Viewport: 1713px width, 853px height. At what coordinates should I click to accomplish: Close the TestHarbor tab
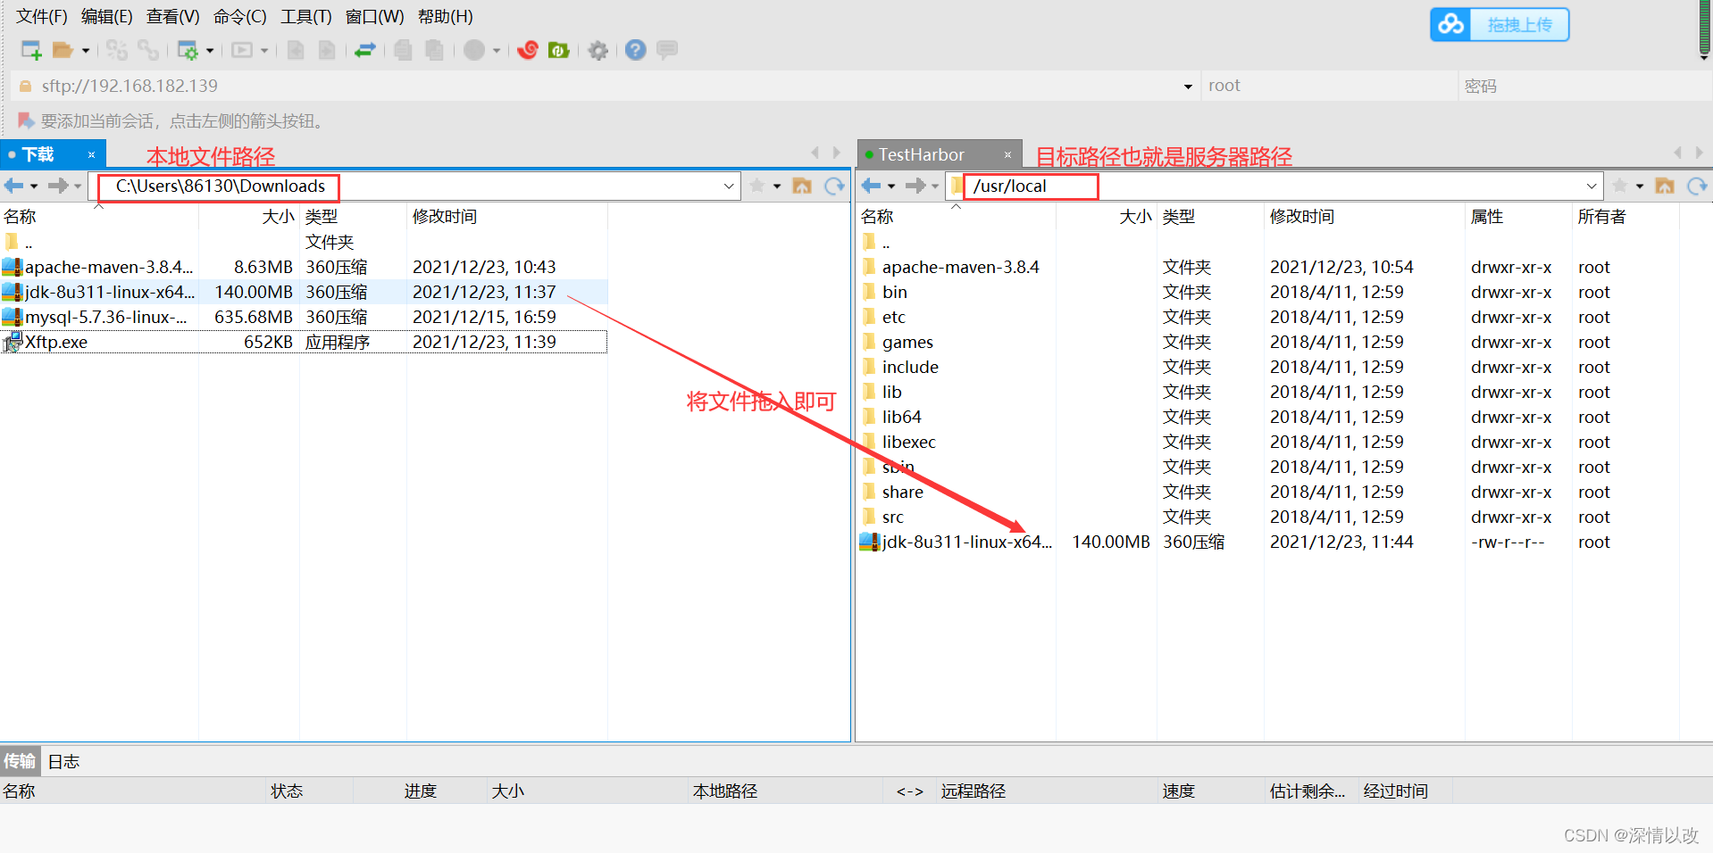tap(1007, 154)
